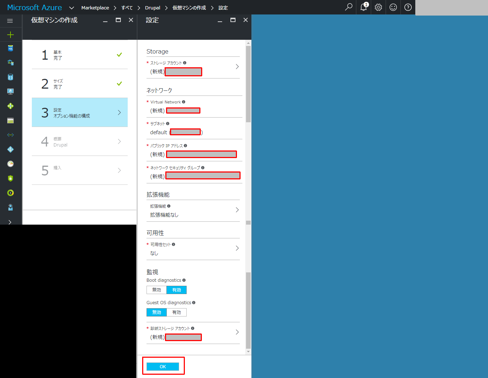Disable Boot diagnostics by clicking 無効
488x378 pixels.
156,290
